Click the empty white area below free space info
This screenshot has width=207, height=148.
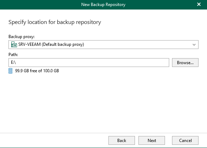tap(103, 103)
